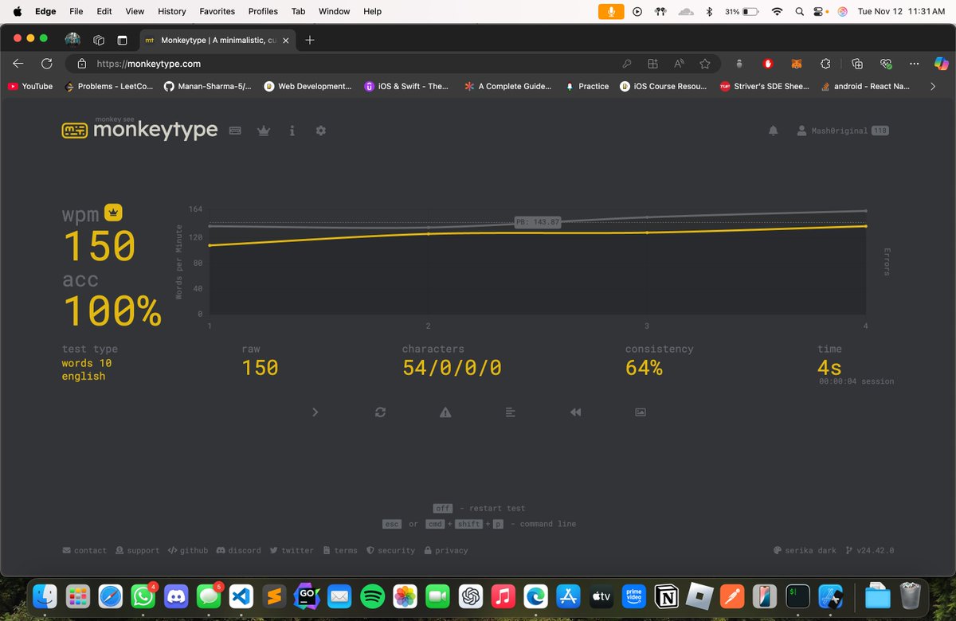The height and width of the screenshot is (621, 956).
Task: Click the personal best crown badge
Action: [x=114, y=212]
